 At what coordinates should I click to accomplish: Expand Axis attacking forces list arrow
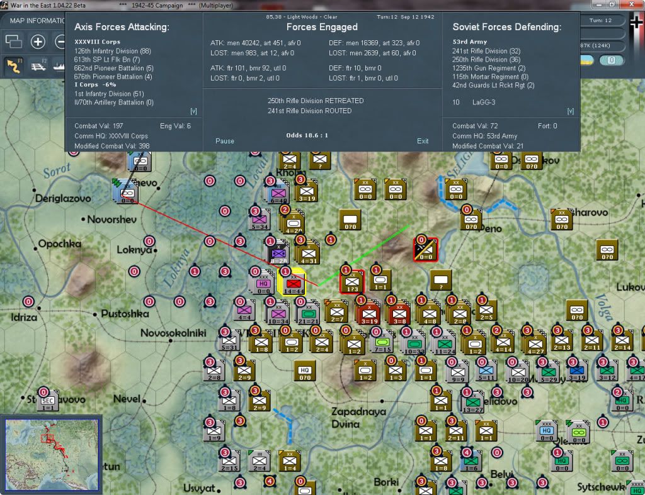[193, 111]
